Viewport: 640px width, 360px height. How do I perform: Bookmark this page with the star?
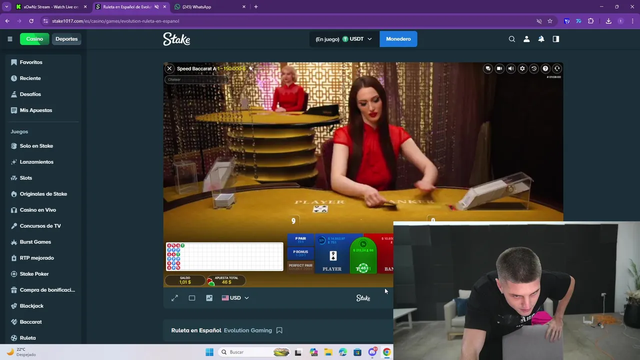[x=550, y=21]
